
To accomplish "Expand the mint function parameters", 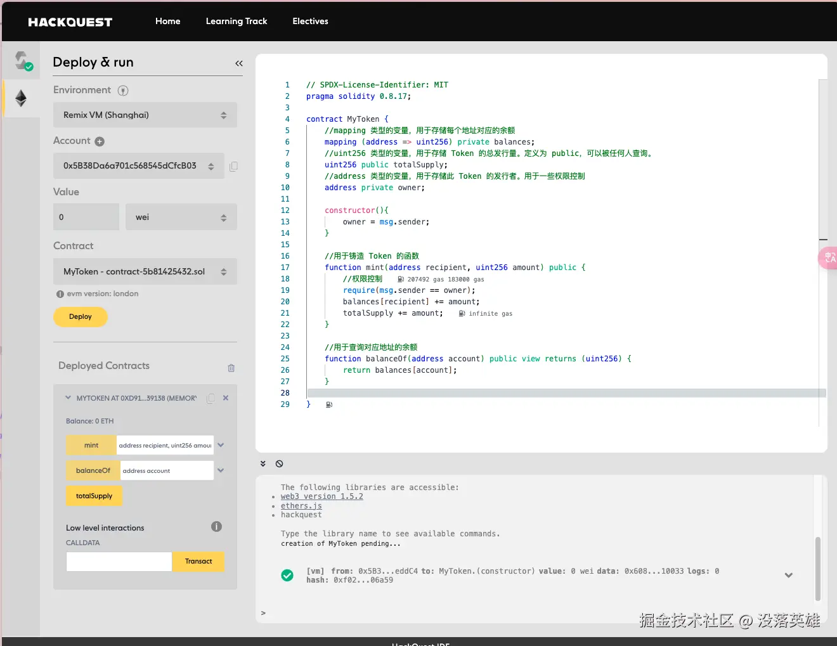I will pyautogui.click(x=221, y=445).
